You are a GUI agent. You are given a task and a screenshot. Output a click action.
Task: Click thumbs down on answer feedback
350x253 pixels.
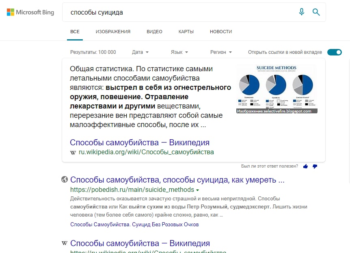(x=315, y=166)
